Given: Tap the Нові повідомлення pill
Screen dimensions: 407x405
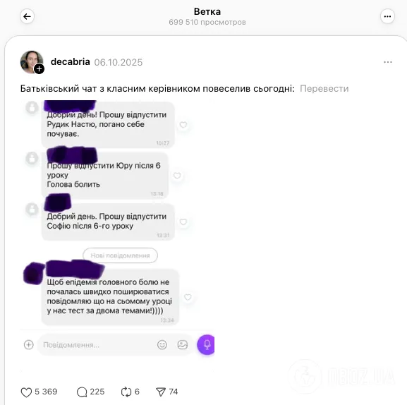Looking at the screenshot, I should point(120,255).
